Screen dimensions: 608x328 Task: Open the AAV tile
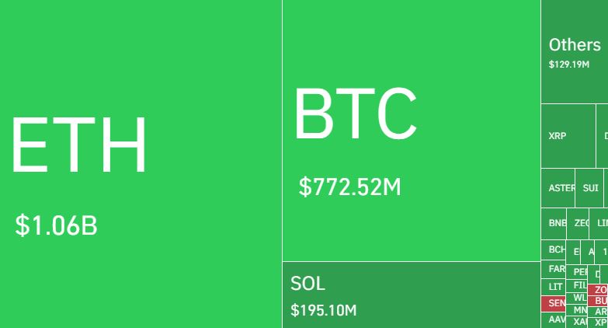(555, 319)
